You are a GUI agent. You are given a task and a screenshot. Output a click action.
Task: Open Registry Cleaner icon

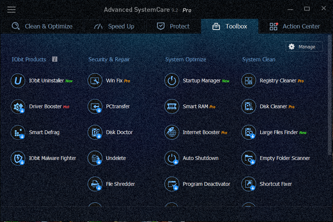pyautogui.click(x=249, y=81)
